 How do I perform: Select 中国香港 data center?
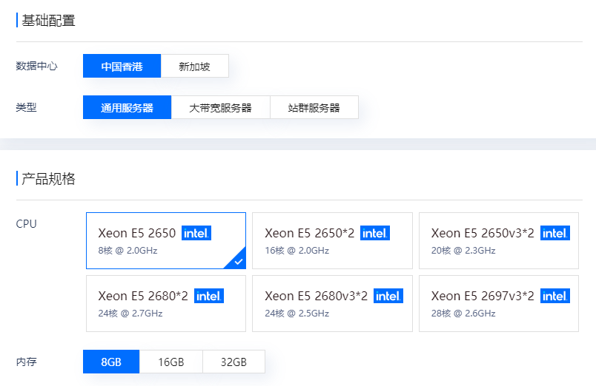(x=122, y=66)
